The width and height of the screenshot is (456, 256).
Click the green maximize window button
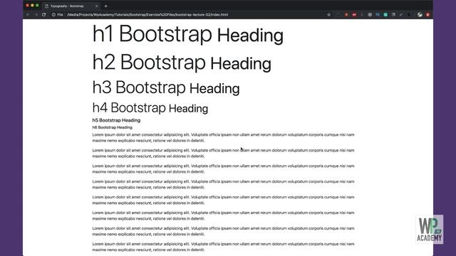click(x=37, y=6)
